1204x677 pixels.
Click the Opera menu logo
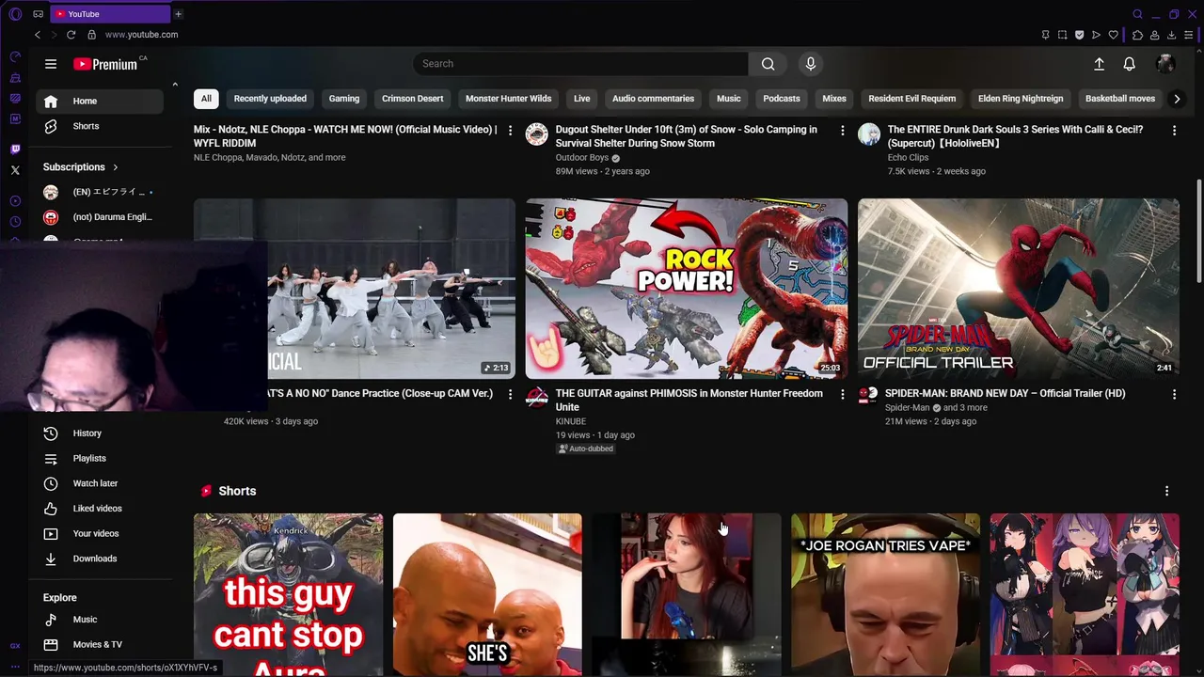pos(15,14)
